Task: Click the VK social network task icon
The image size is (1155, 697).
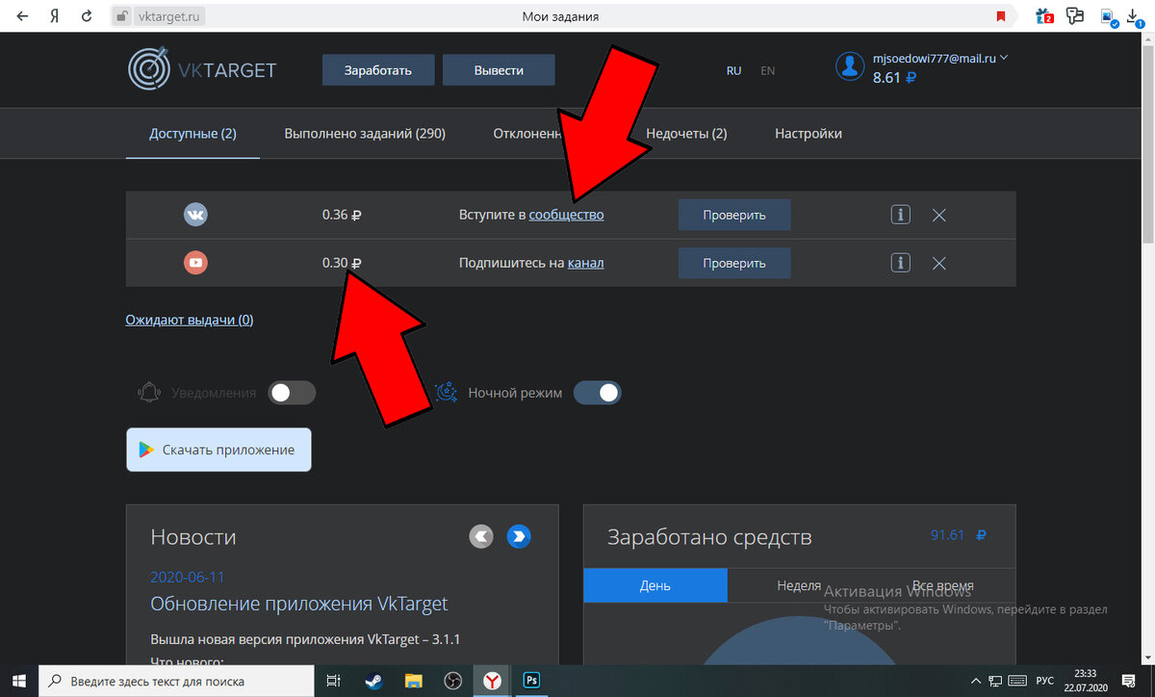Action: point(195,215)
